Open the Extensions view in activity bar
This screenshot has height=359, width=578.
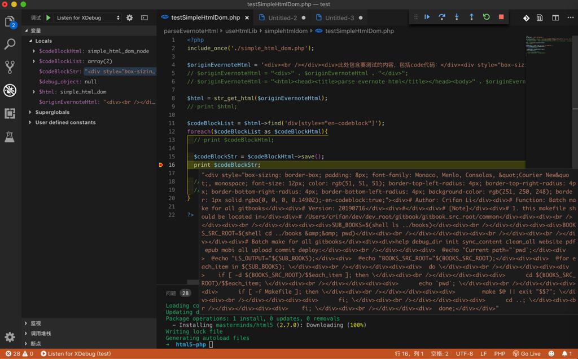tap(10, 113)
